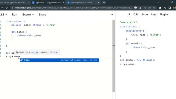
Task: Click 'let singa = new Animal();' in output
Action: (x=137, y=60)
